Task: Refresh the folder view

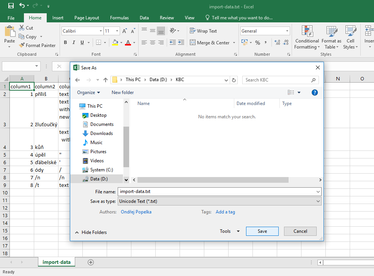Action: point(234,80)
